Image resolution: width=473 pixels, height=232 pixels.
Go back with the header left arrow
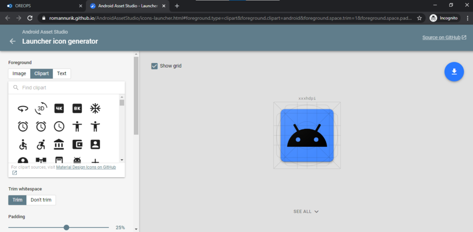point(12,41)
